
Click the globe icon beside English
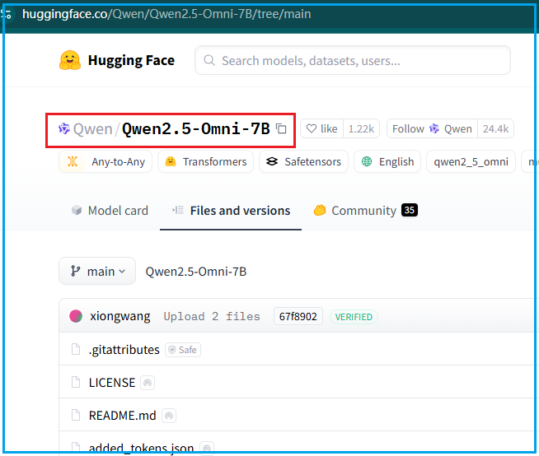pyautogui.click(x=367, y=161)
